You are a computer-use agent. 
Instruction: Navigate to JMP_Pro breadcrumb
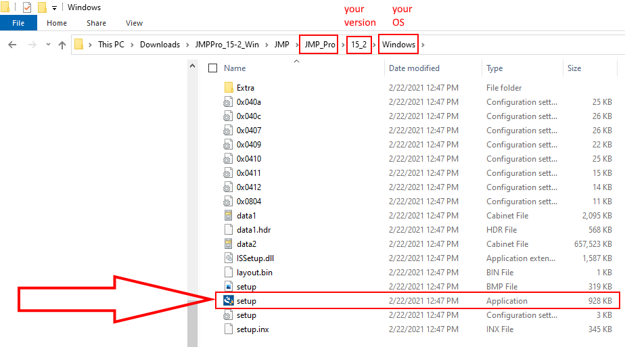[x=320, y=45]
